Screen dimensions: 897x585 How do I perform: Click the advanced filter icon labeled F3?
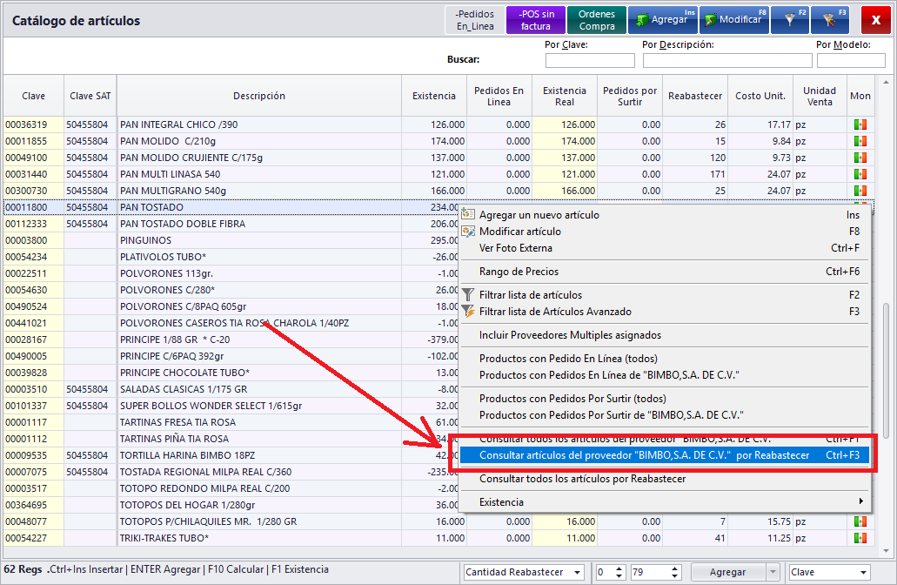pos(829,19)
